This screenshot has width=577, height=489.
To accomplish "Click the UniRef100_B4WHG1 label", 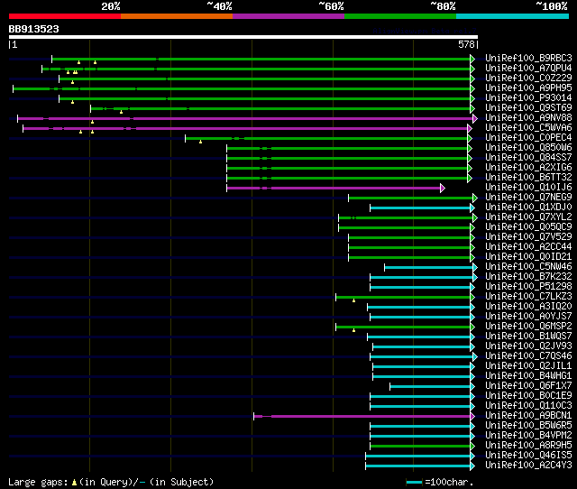I will (x=528, y=376).
